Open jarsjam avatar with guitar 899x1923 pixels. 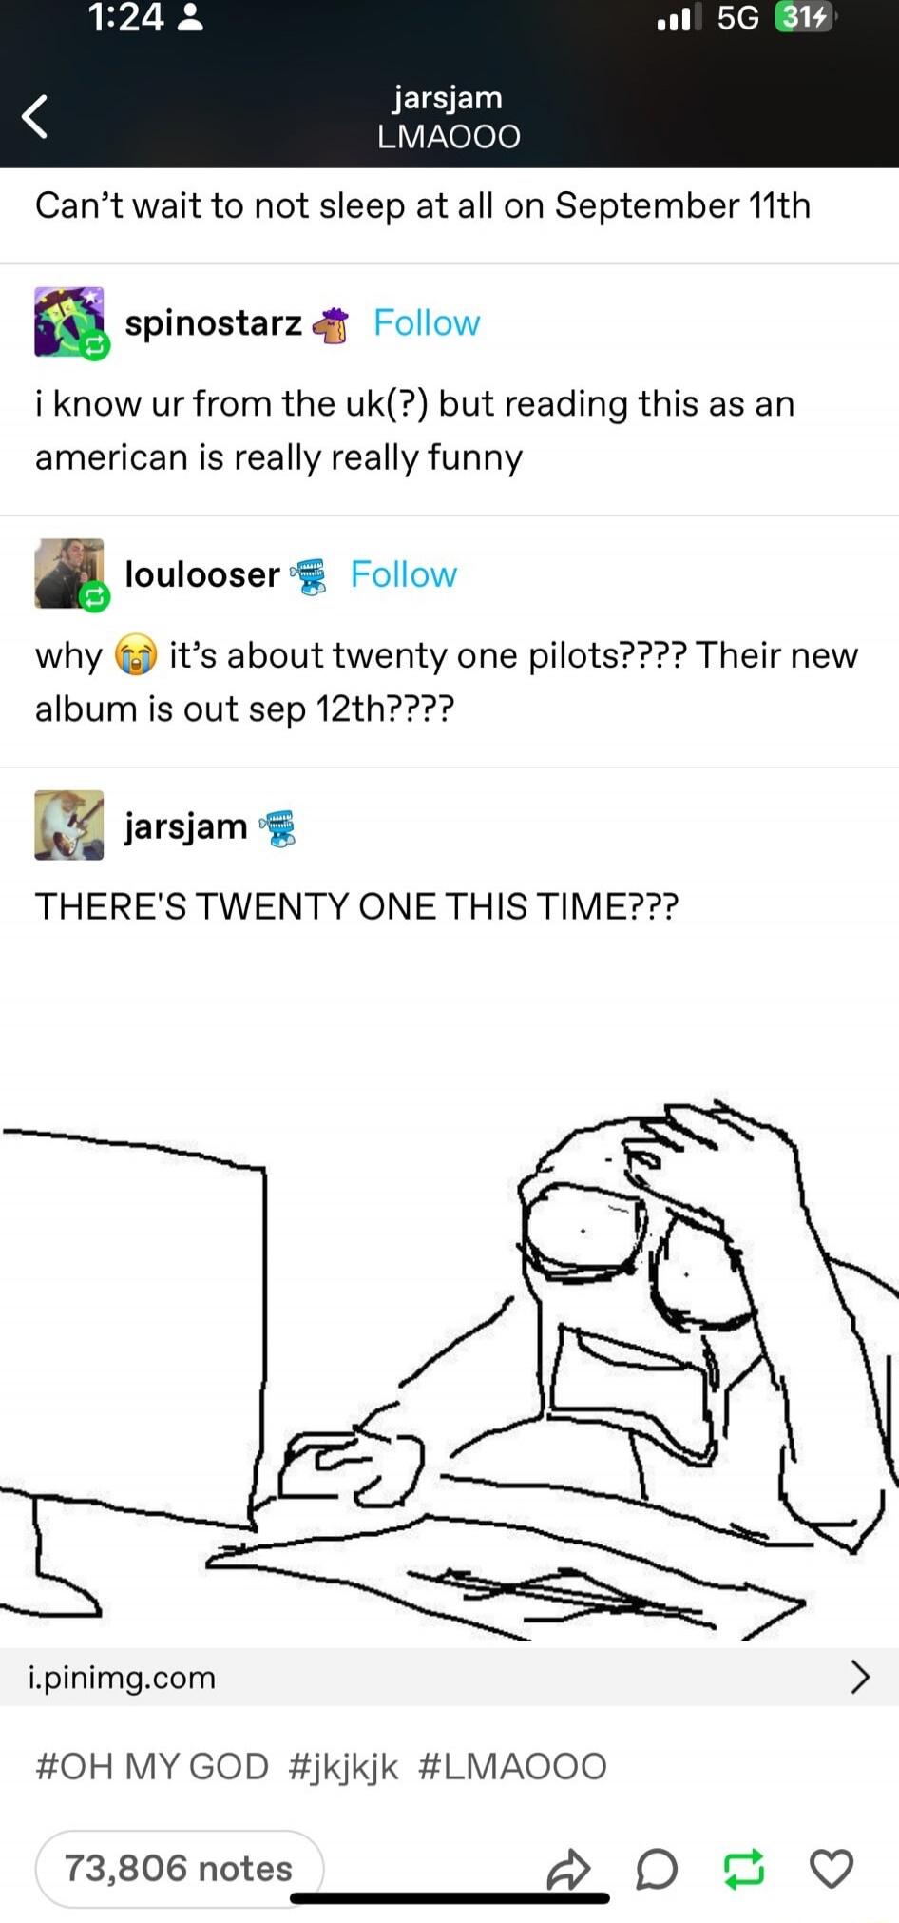[69, 826]
